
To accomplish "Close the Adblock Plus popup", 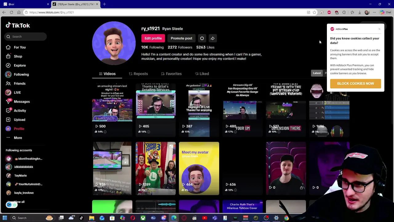I will (x=379, y=29).
